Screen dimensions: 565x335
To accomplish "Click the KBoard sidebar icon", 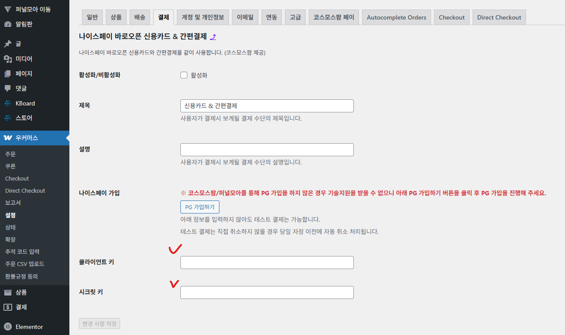I will click(x=7, y=103).
